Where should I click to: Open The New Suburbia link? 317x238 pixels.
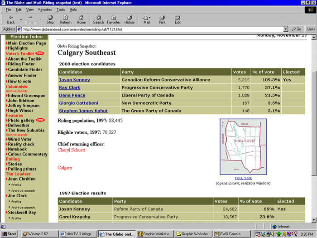(x=26, y=130)
